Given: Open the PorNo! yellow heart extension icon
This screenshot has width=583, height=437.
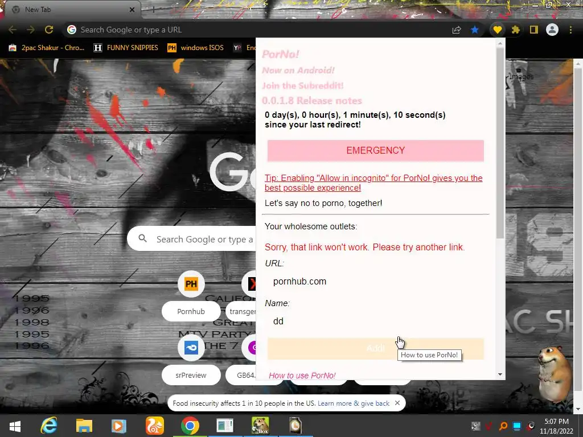Looking at the screenshot, I should coord(498,30).
